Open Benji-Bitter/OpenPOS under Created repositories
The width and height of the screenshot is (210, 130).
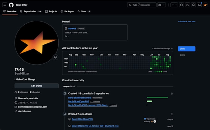coord(82,119)
